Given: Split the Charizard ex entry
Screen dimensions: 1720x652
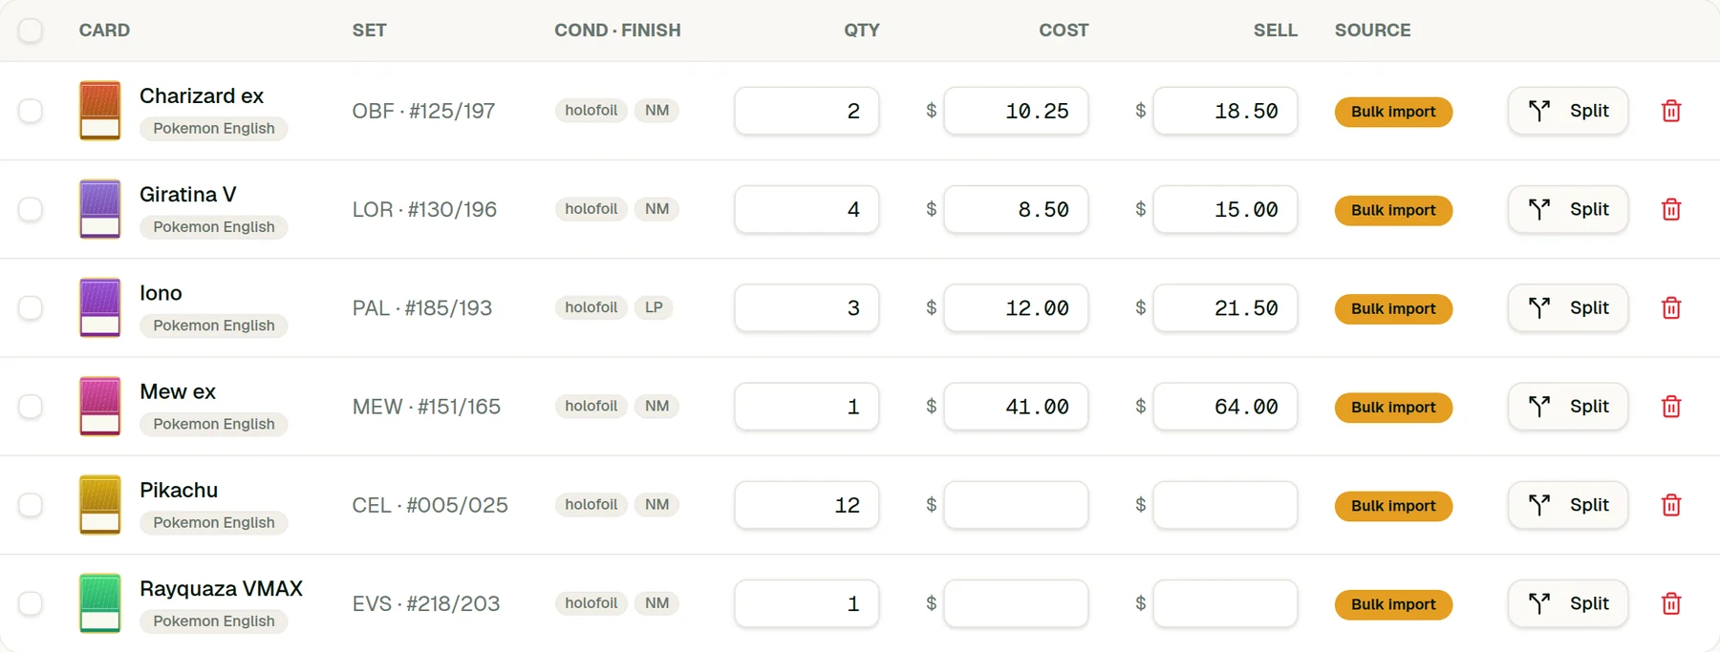Looking at the screenshot, I should click(x=1568, y=111).
